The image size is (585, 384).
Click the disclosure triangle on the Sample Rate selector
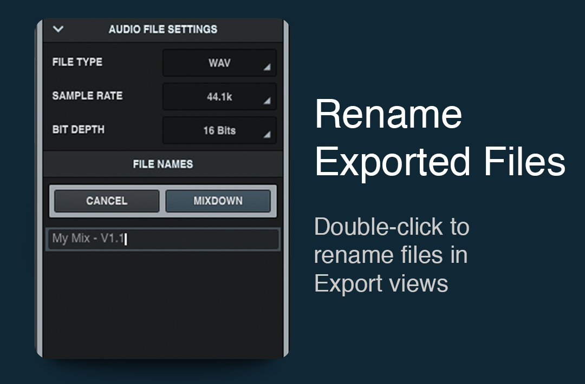268,100
